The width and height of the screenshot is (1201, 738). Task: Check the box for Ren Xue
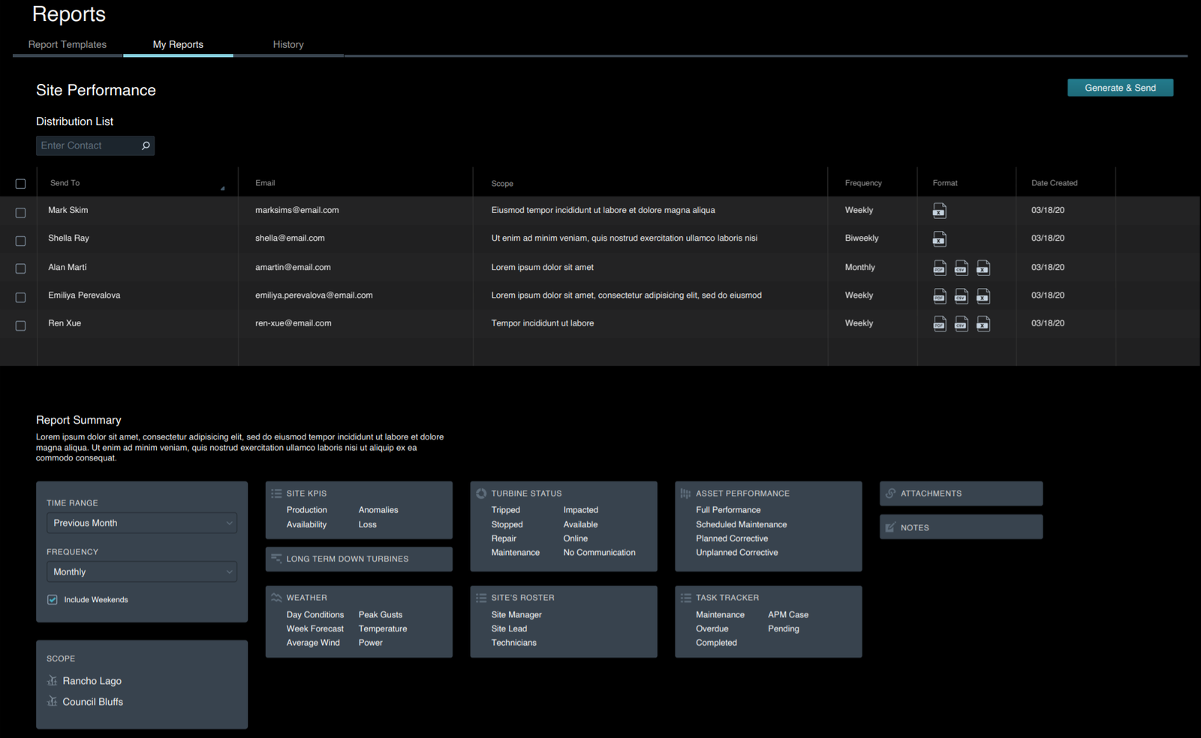click(x=20, y=325)
